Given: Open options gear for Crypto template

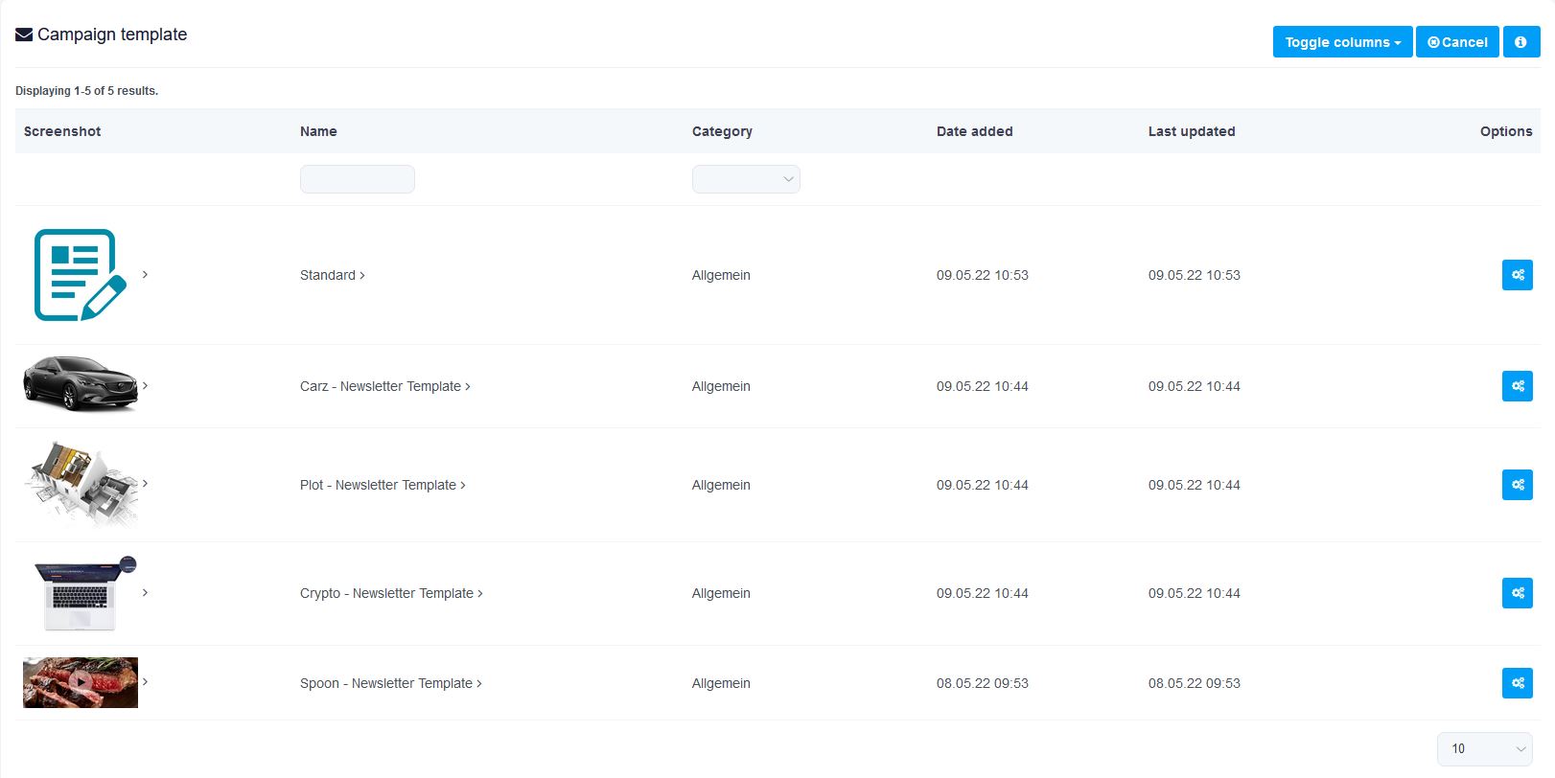Looking at the screenshot, I should pyautogui.click(x=1517, y=593).
